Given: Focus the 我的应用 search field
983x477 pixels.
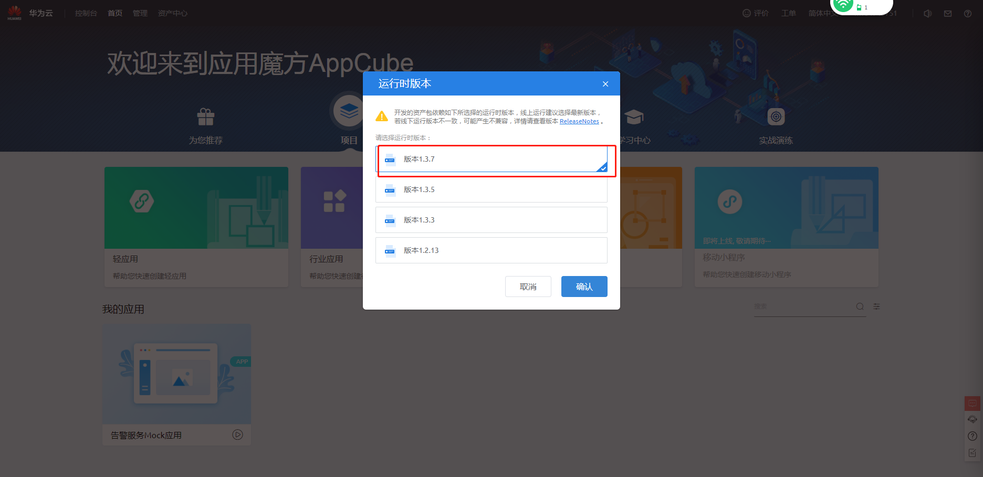Looking at the screenshot, I should (x=803, y=306).
